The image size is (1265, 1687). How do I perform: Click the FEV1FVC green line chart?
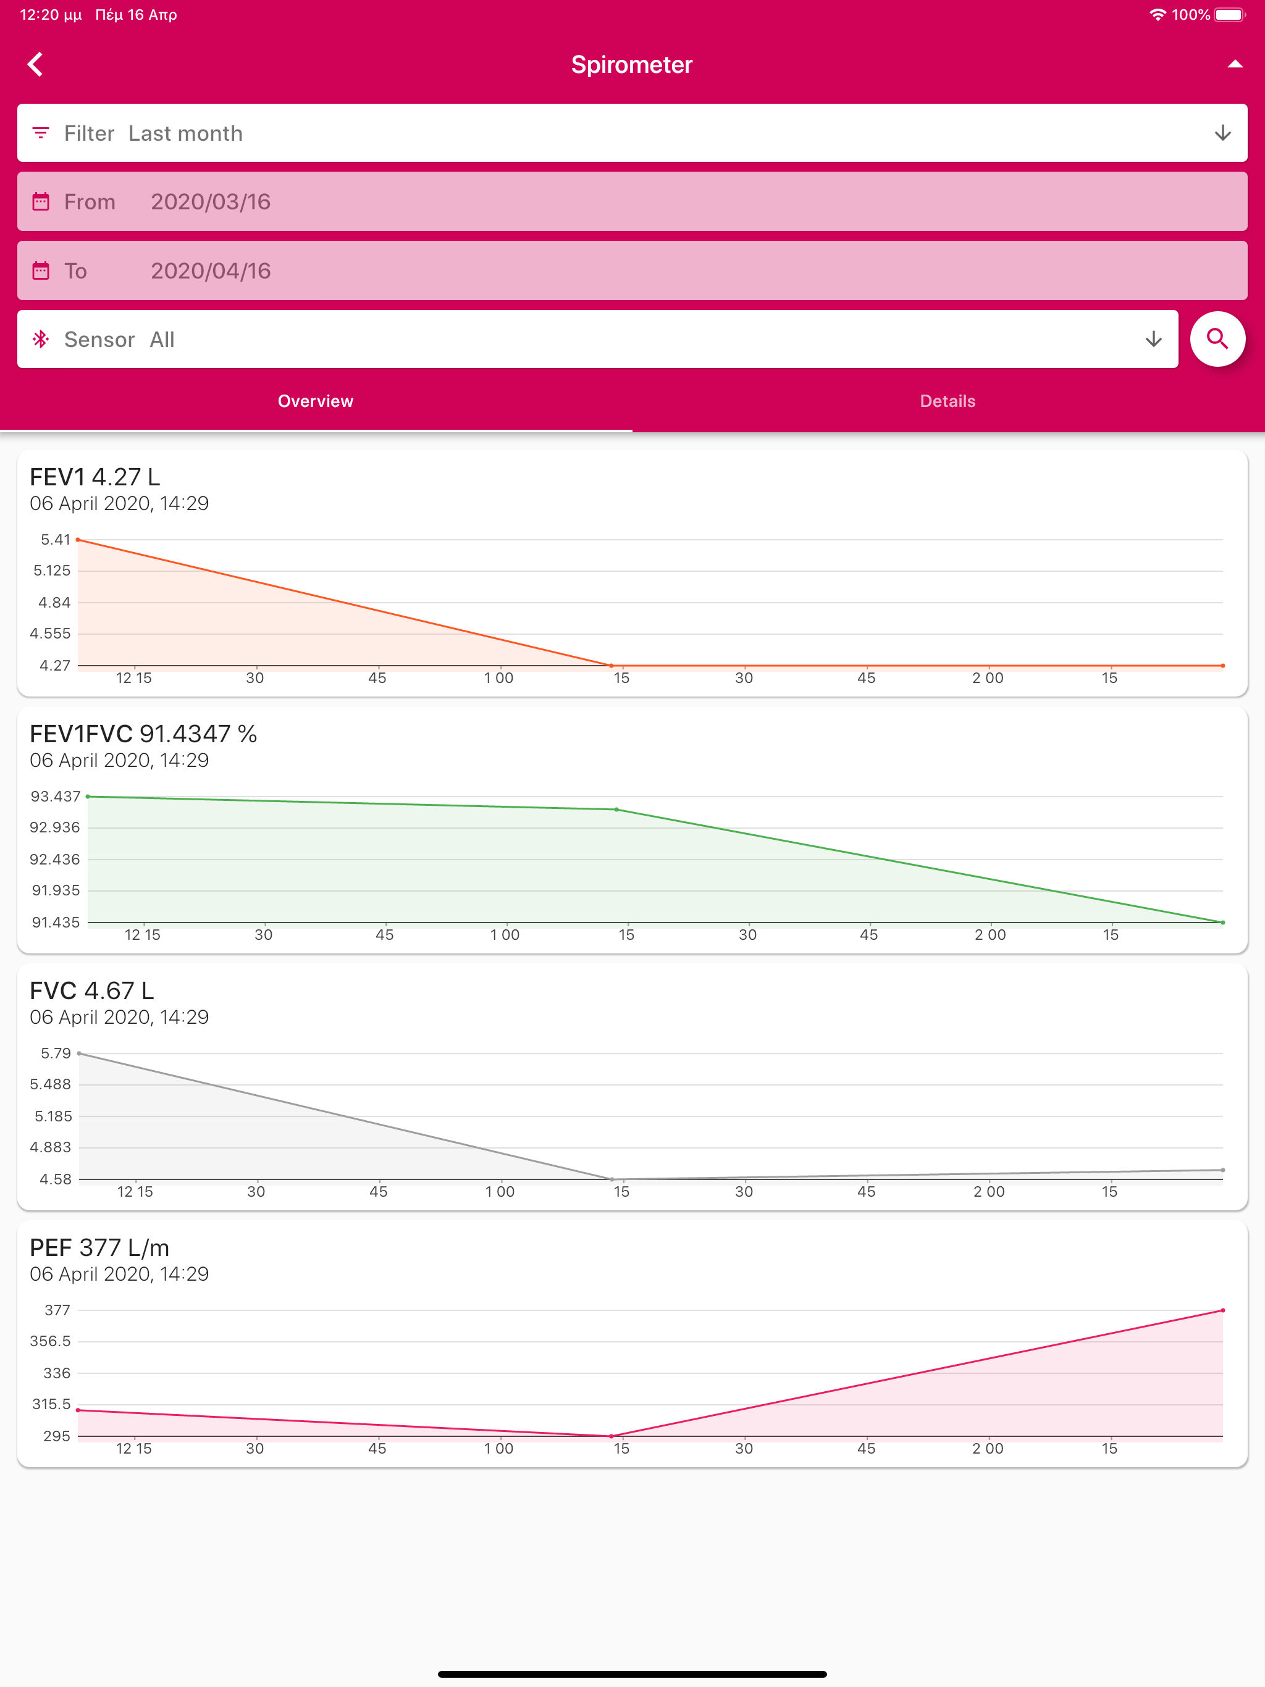(655, 860)
